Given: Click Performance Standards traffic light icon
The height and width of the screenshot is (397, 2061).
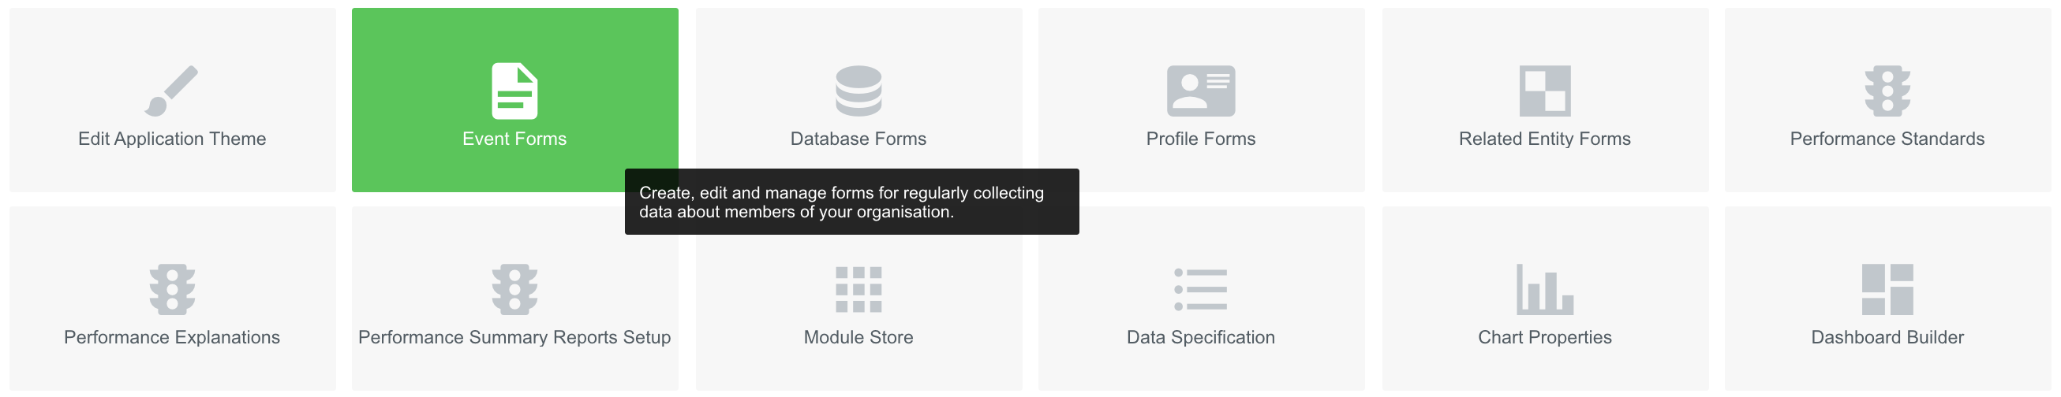Looking at the screenshot, I should coord(1887,91).
